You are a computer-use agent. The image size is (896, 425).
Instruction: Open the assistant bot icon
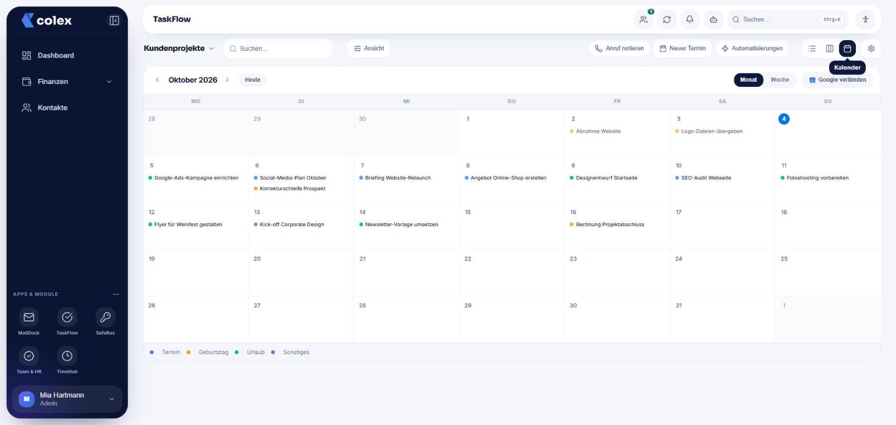pyautogui.click(x=713, y=19)
